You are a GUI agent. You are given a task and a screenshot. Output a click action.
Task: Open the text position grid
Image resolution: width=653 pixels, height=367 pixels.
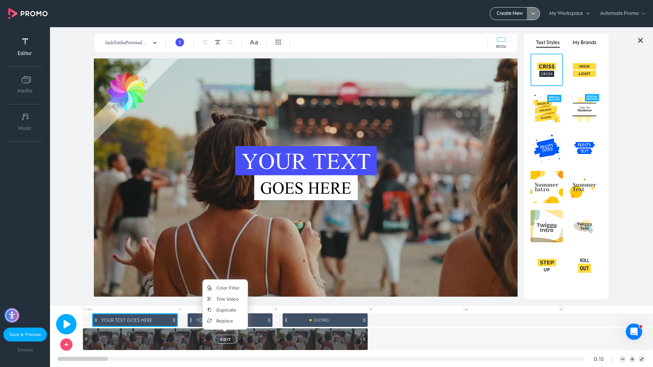pos(278,42)
